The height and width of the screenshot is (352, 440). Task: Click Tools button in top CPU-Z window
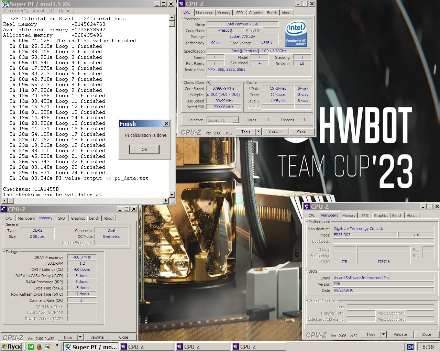[x=246, y=132]
